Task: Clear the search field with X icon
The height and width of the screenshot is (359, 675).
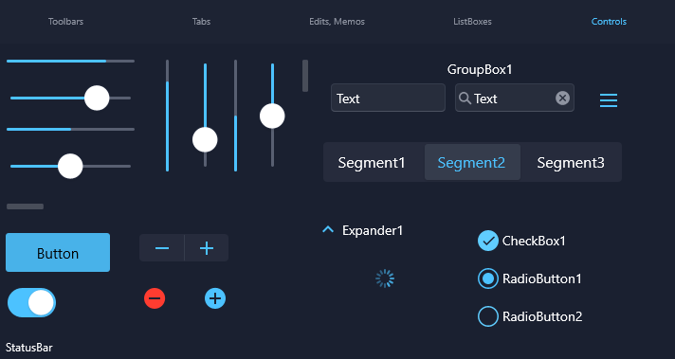Action: click(562, 98)
